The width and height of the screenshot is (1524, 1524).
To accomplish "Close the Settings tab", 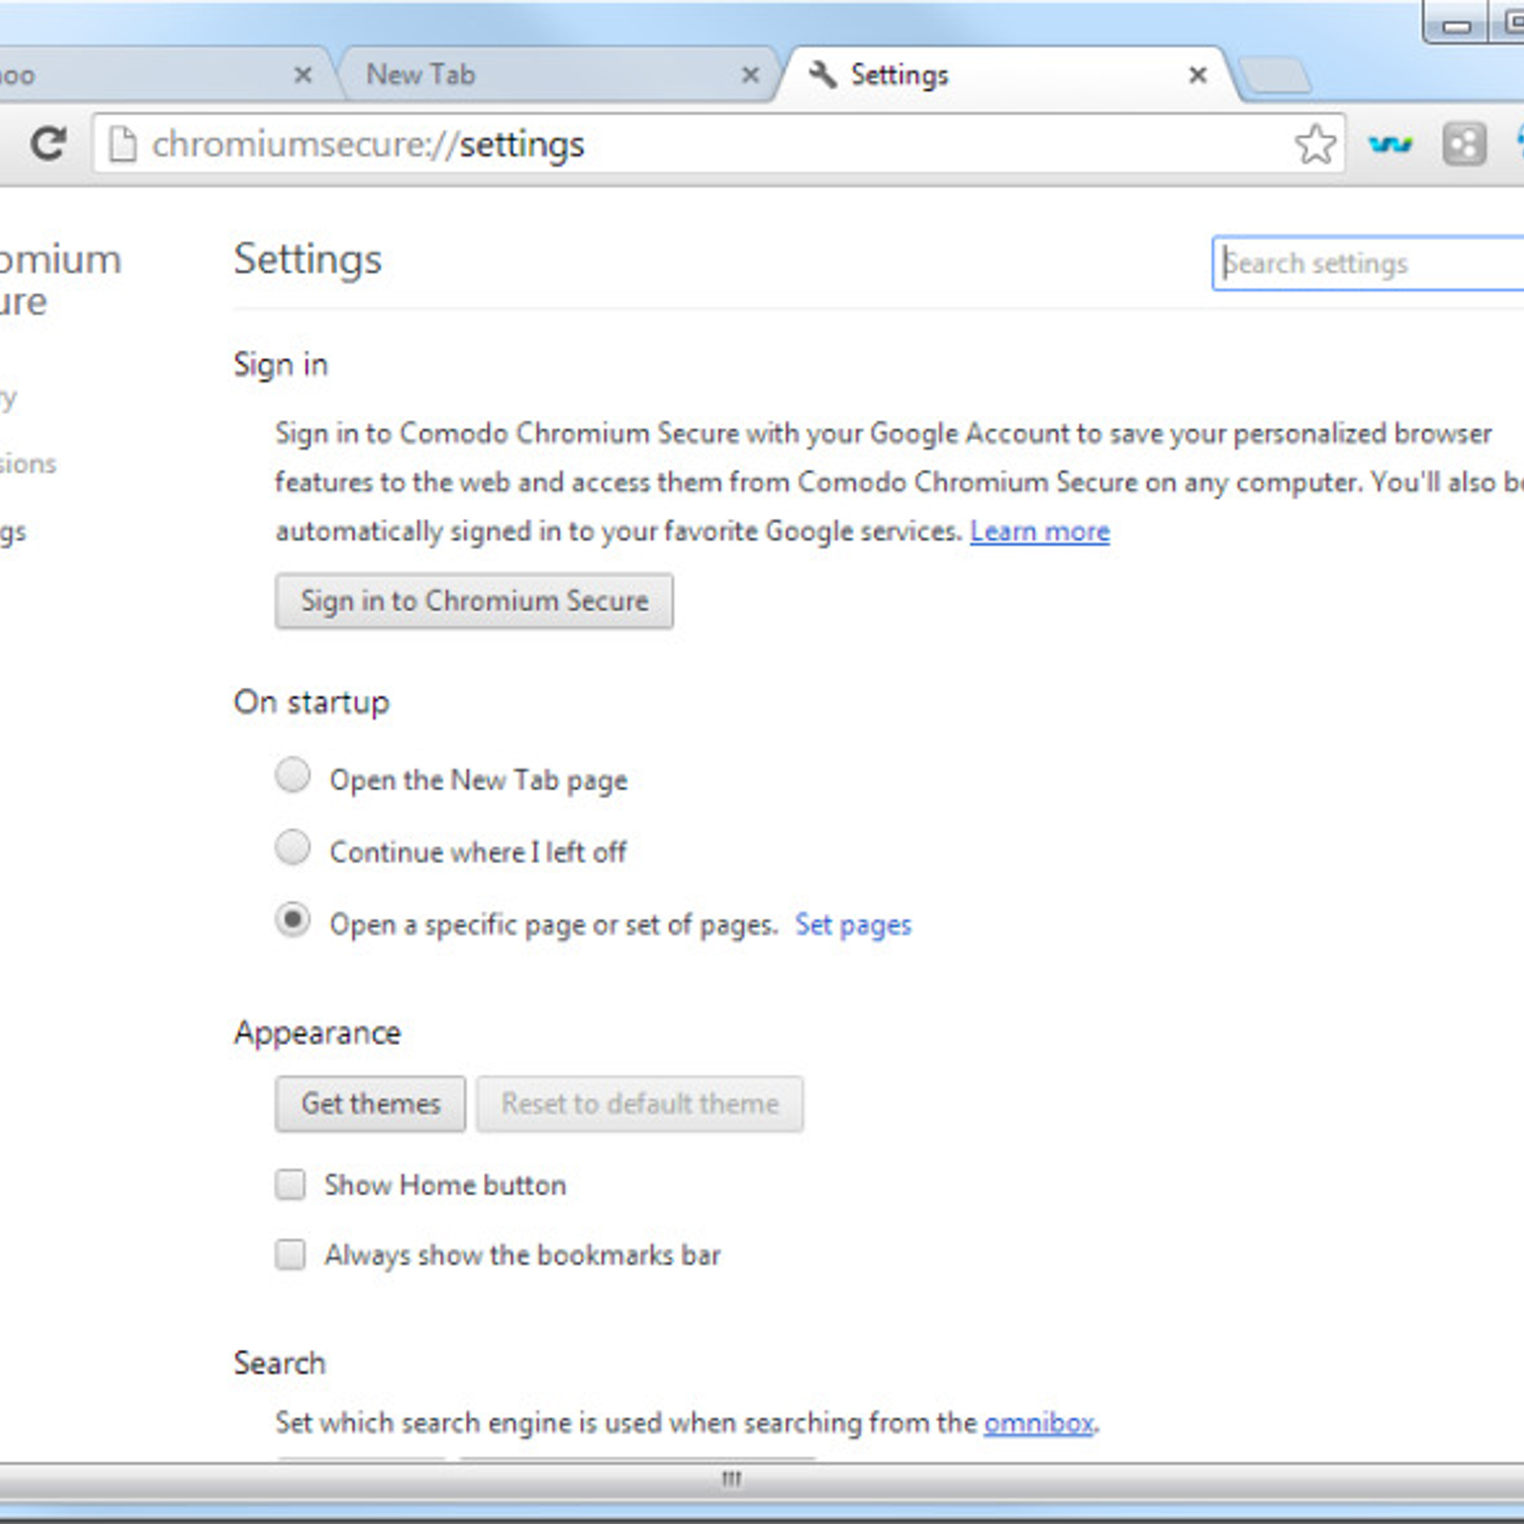I will 1198,74.
